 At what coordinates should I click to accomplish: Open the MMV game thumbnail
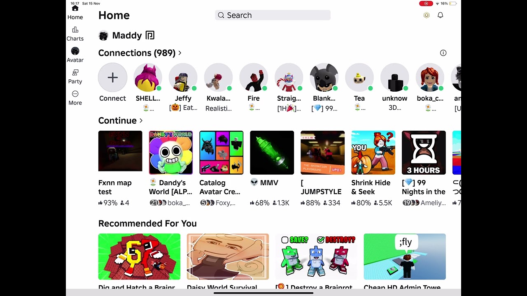tap(272, 153)
